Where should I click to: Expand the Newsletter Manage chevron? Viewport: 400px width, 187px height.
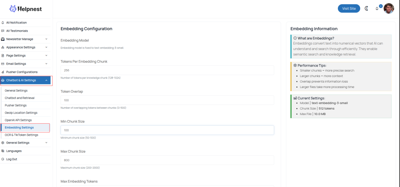(46, 39)
